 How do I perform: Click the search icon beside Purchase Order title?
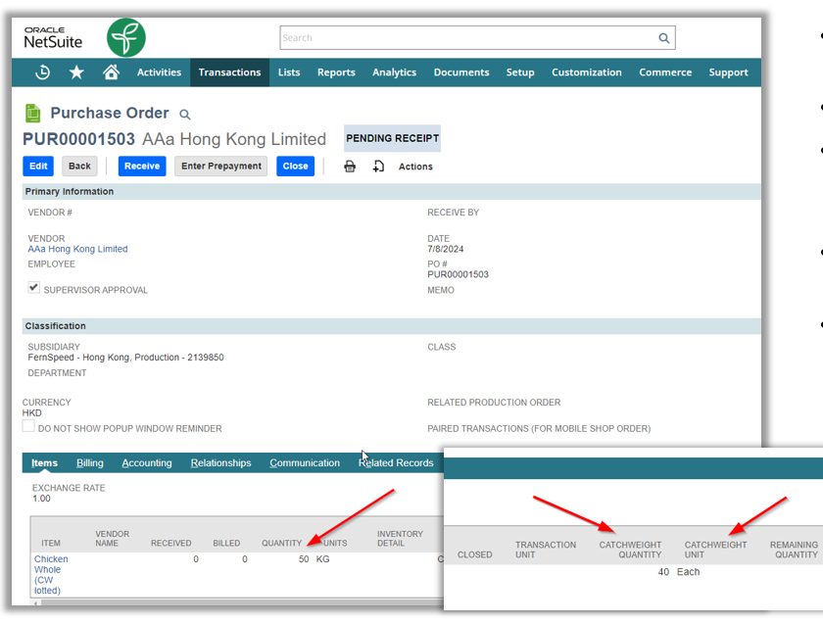(185, 114)
